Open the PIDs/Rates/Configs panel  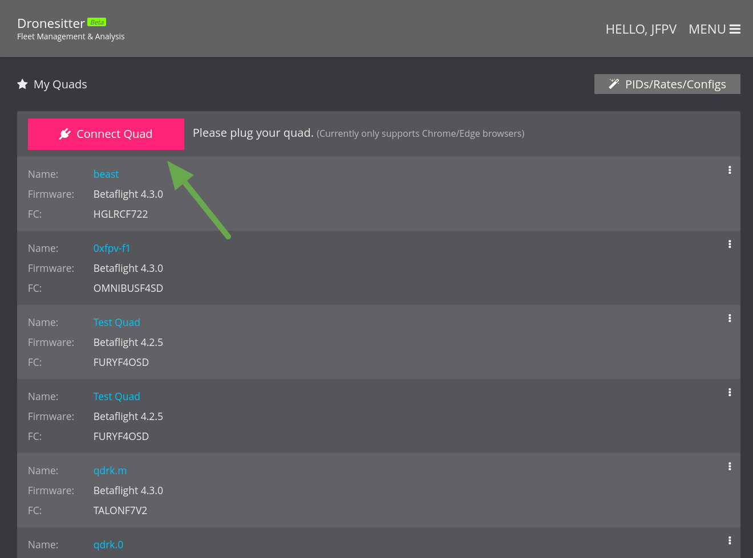click(667, 83)
